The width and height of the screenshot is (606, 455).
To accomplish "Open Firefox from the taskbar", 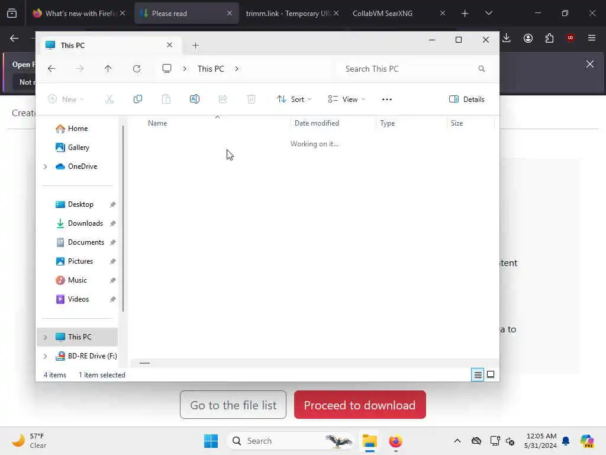I will coord(395,441).
